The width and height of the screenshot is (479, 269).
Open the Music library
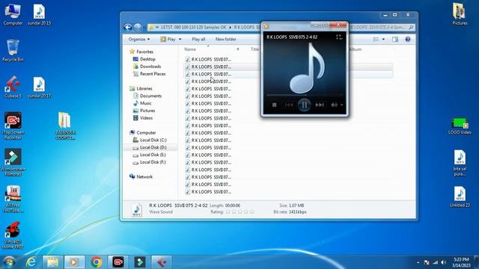pos(145,103)
